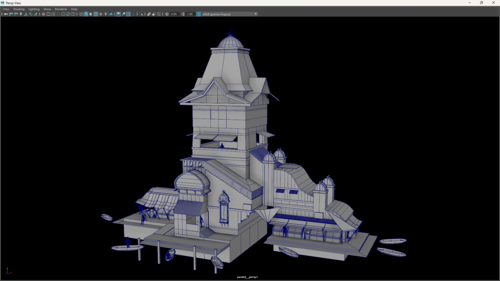Click the Help menu
Image resolution: width=500 pixels, height=281 pixels.
coord(74,9)
